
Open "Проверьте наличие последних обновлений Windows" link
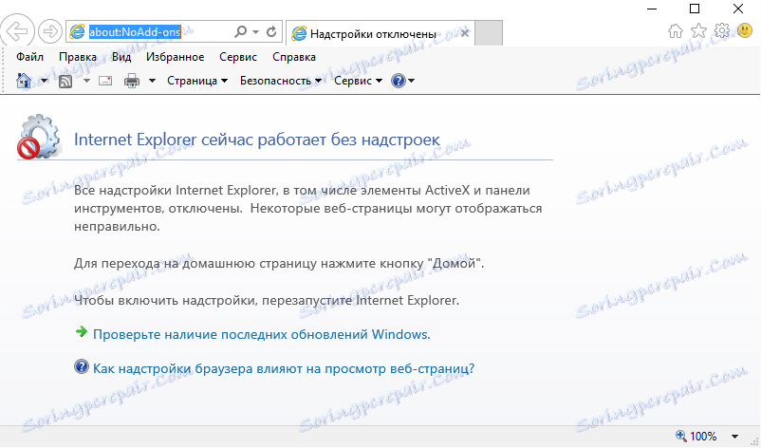(x=262, y=334)
